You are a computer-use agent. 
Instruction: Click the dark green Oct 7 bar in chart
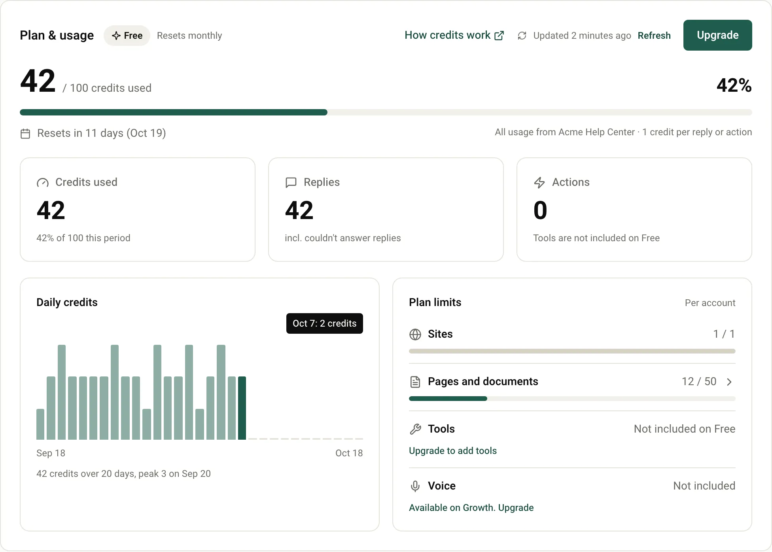tap(242, 408)
